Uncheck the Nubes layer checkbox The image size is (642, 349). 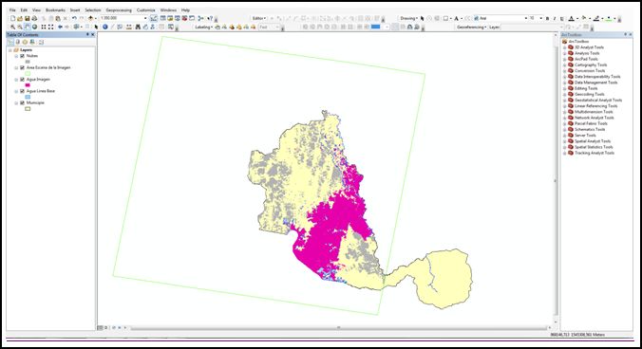(23, 56)
